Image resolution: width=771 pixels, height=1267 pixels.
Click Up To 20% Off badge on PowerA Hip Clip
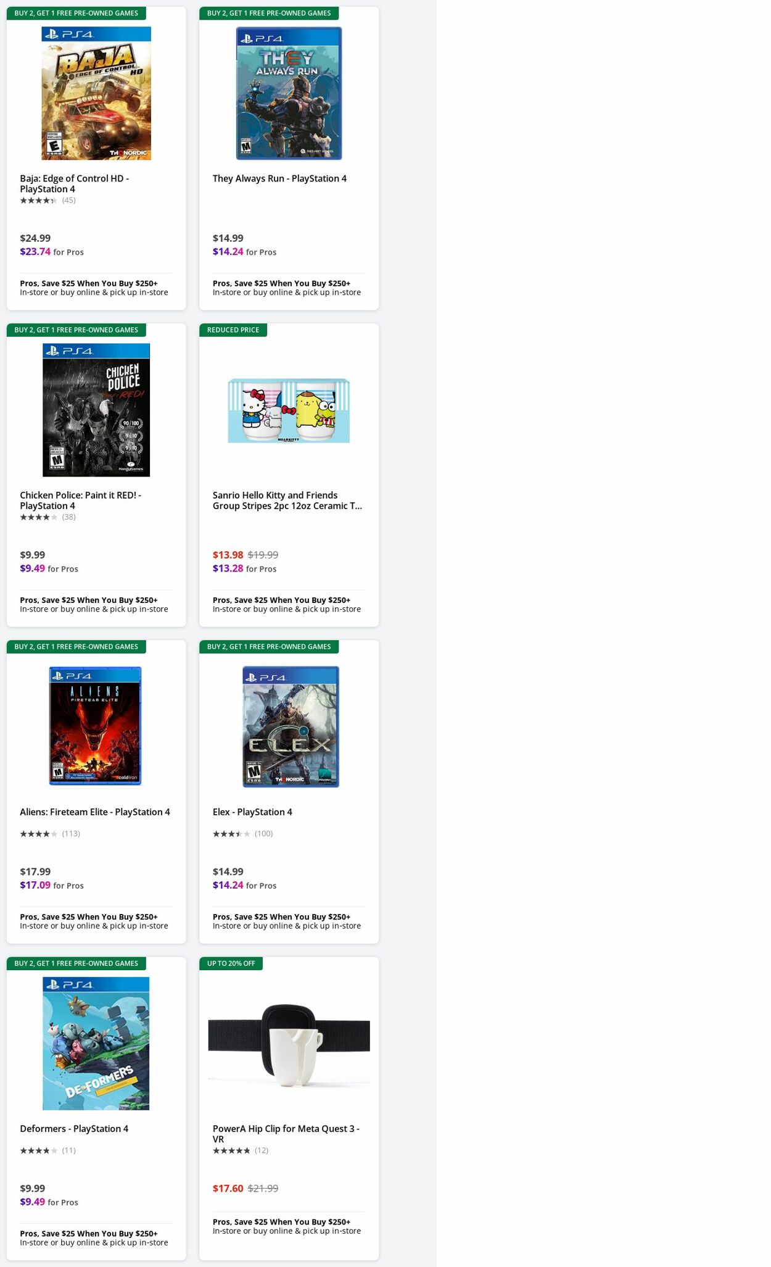(x=231, y=963)
